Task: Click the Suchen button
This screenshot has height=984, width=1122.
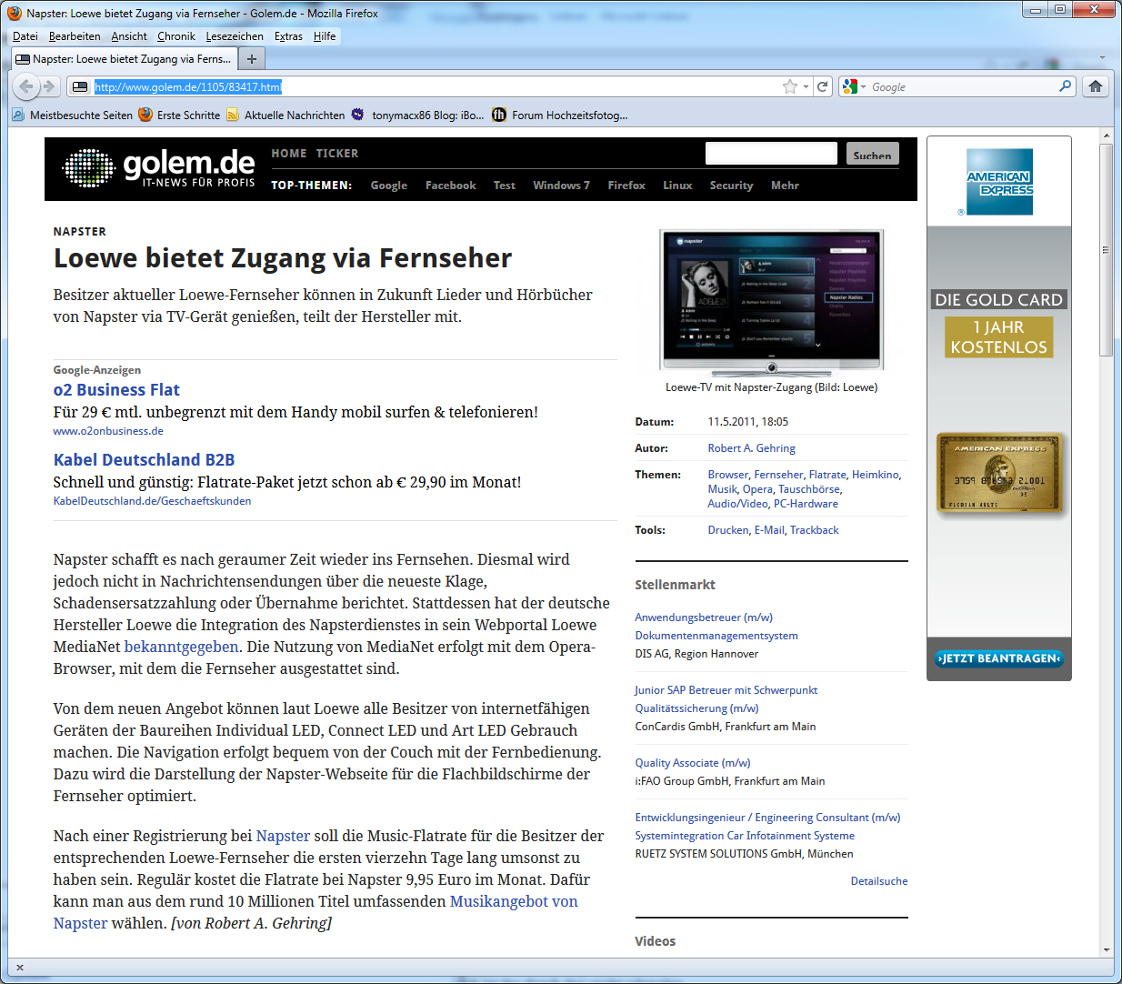Action: 872,154
